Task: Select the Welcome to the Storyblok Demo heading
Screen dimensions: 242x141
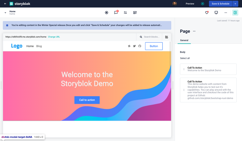Action: [x=87, y=79]
